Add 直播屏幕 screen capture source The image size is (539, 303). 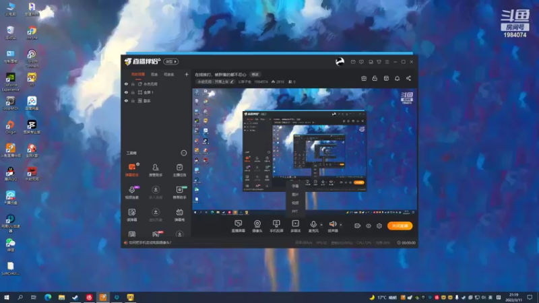click(239, 226)
